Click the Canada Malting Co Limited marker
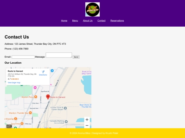 [x=66, y=122]
